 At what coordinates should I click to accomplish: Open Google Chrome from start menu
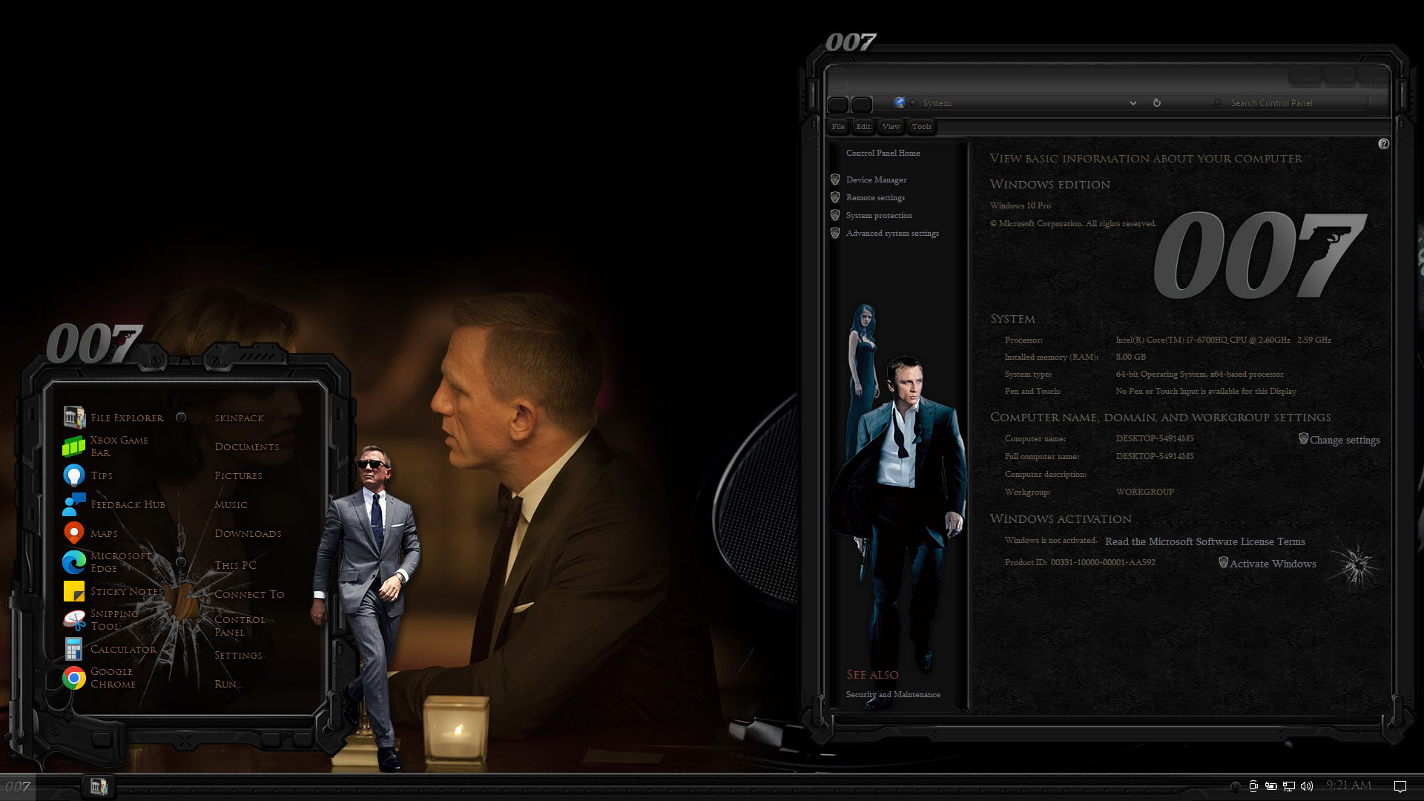pyautogui.click(x=74, y=678)
